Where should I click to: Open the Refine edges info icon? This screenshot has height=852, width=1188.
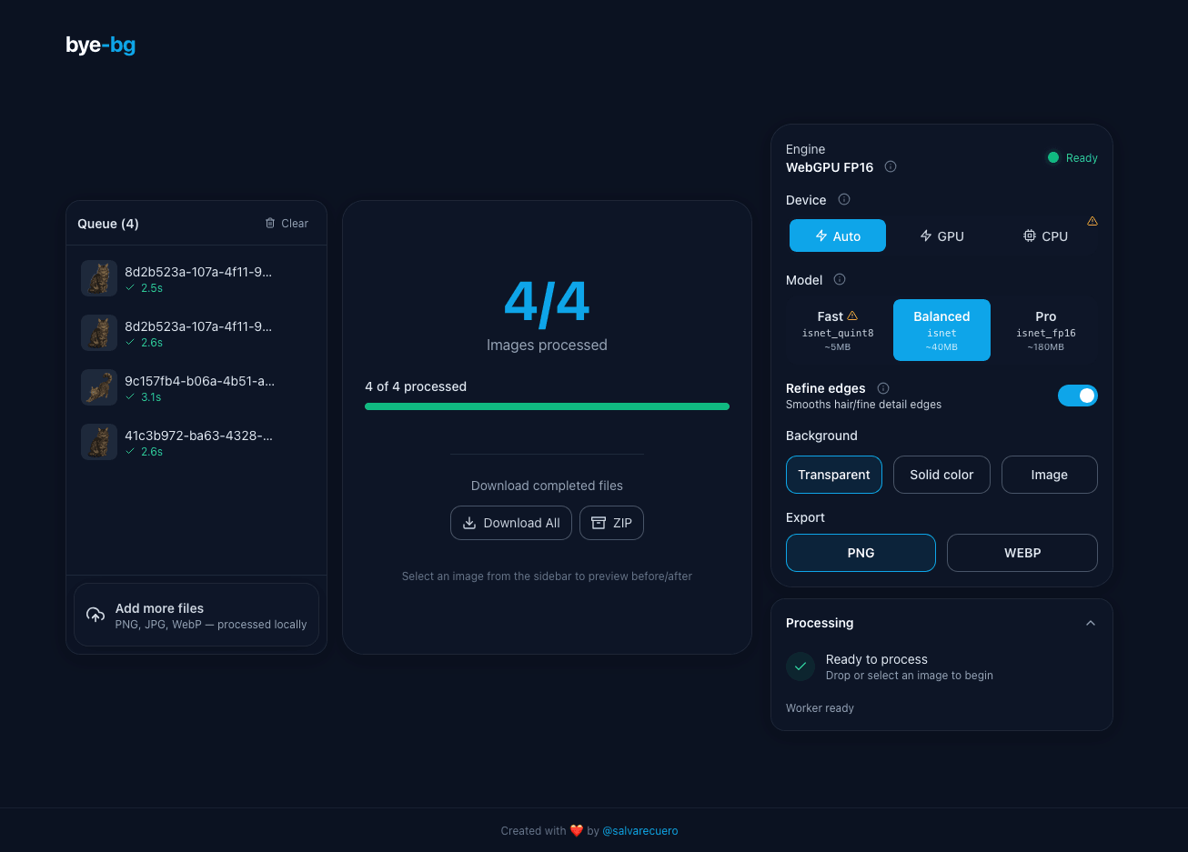coord(883,388)
